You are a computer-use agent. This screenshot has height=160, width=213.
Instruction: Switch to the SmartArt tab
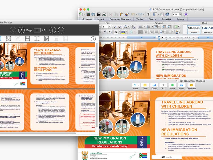click(x=166, y=19)
